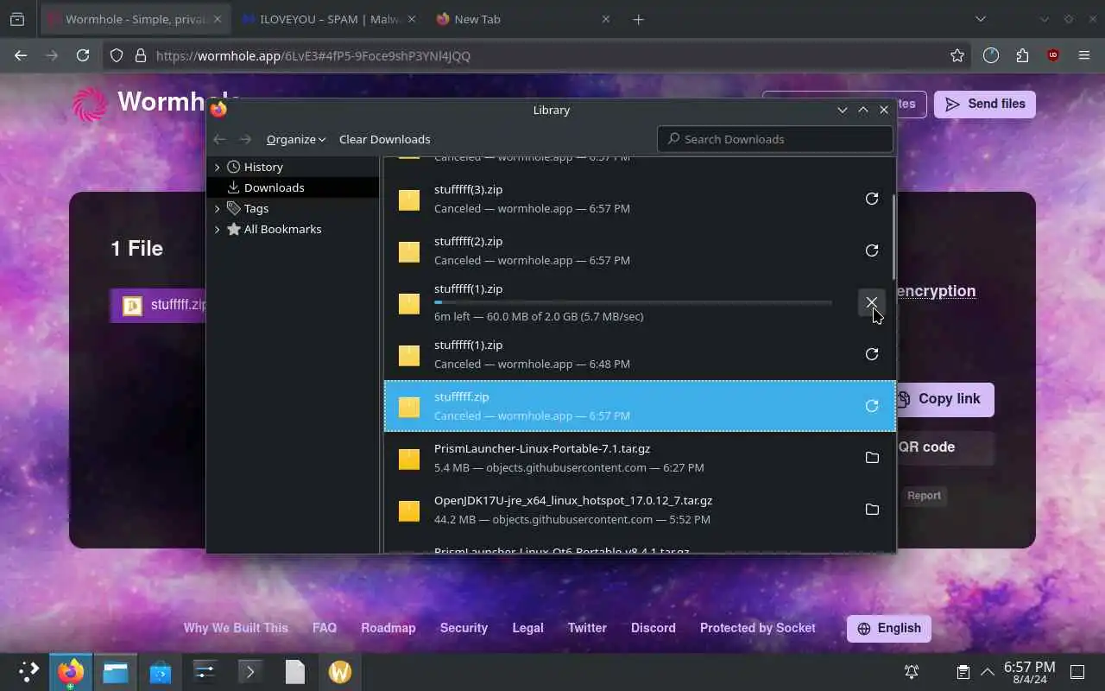
Task: Show the desktop with tray corner button
Action: tap(1077, 672)
